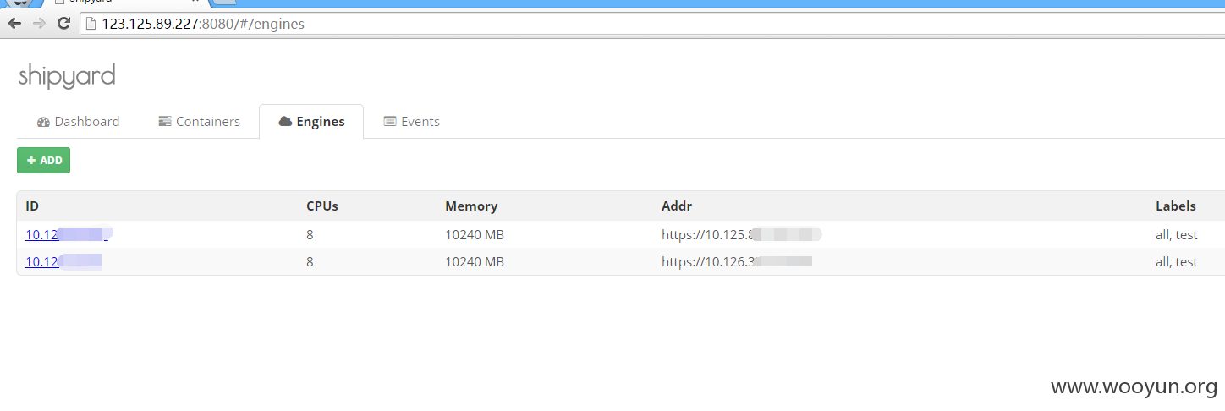Click the Dashboard gauge icon

(x=44, y=122)
